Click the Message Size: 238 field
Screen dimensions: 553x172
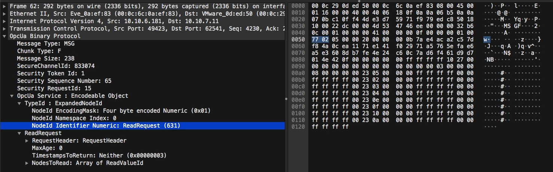(46, 59)
